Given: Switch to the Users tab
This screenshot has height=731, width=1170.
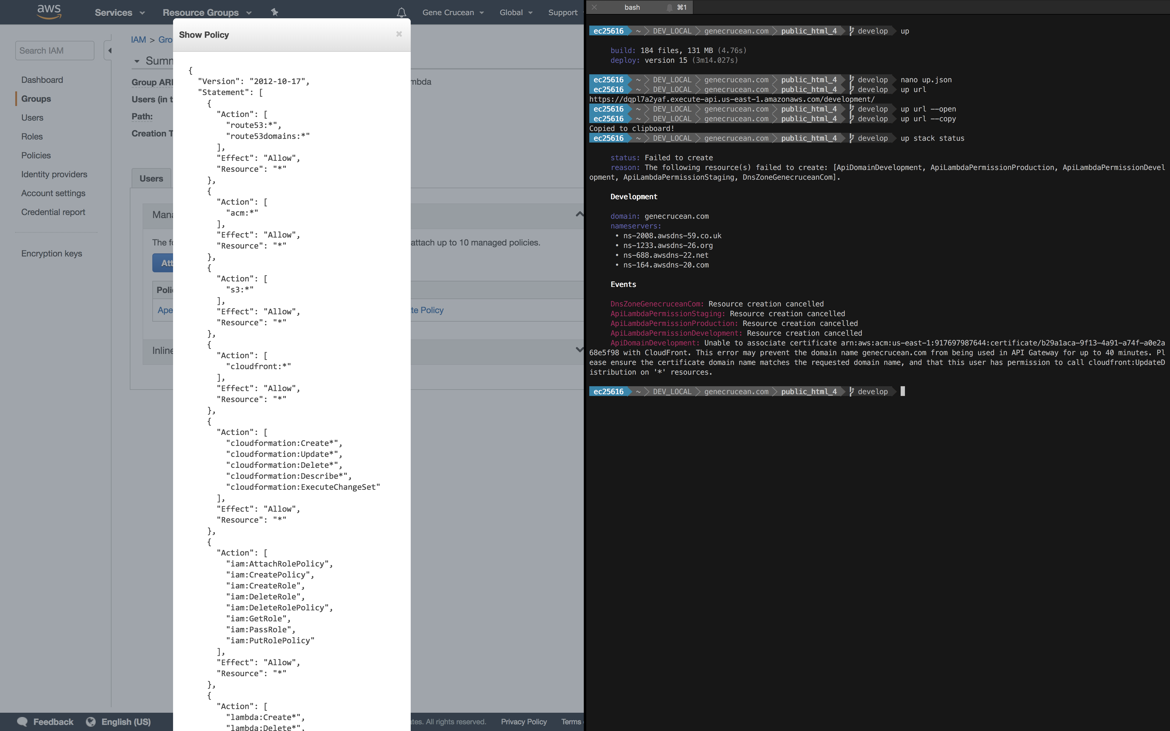Looking at the screenshot, I should (151, 178).
